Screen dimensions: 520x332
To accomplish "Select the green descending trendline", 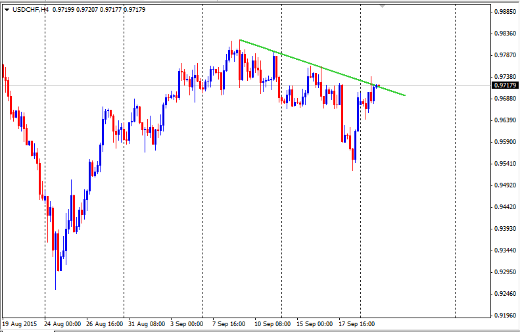I will [x=322, y=68].
